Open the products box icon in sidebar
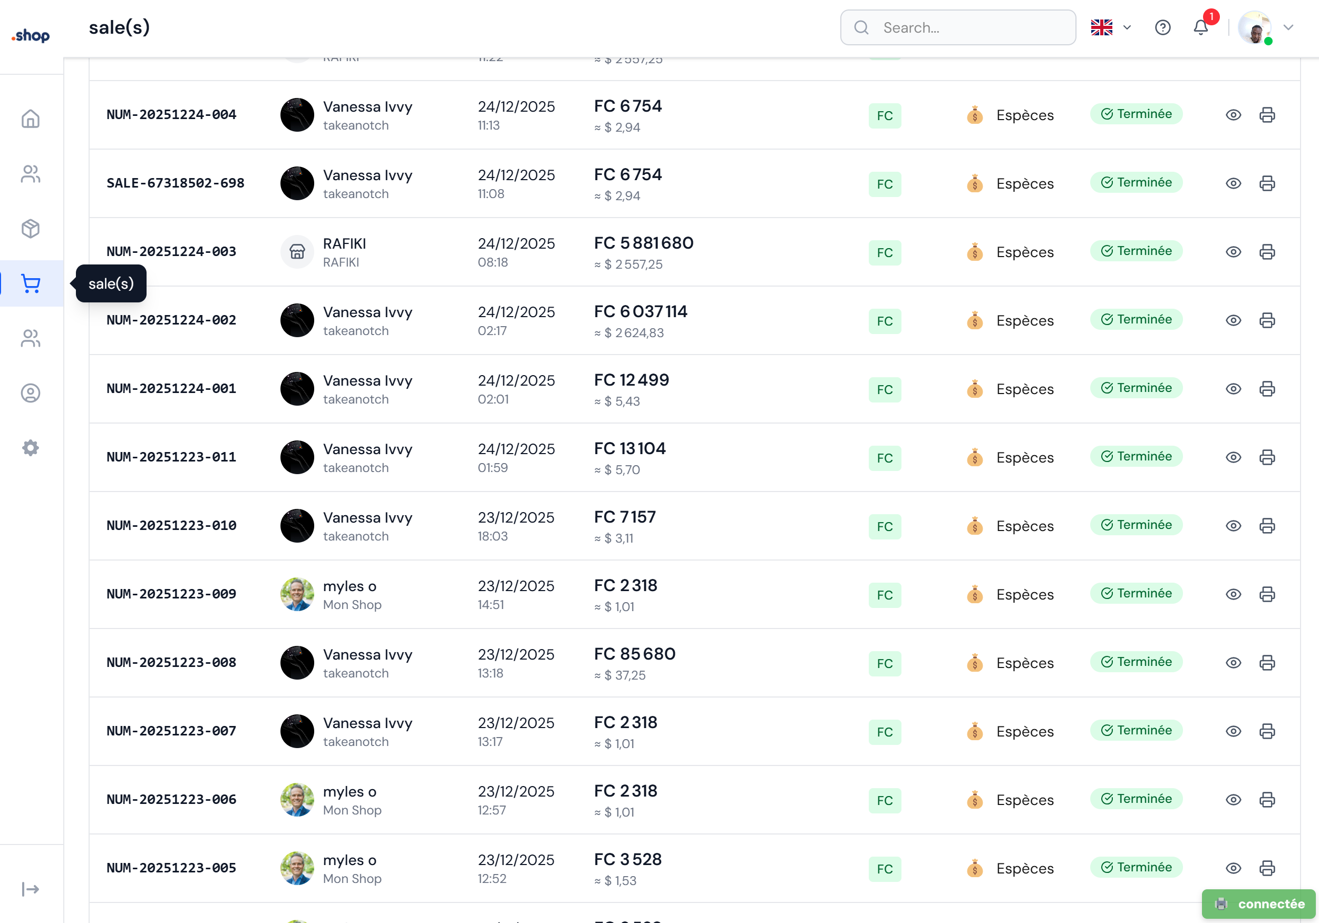1319x923 pixels. [31, 229]
